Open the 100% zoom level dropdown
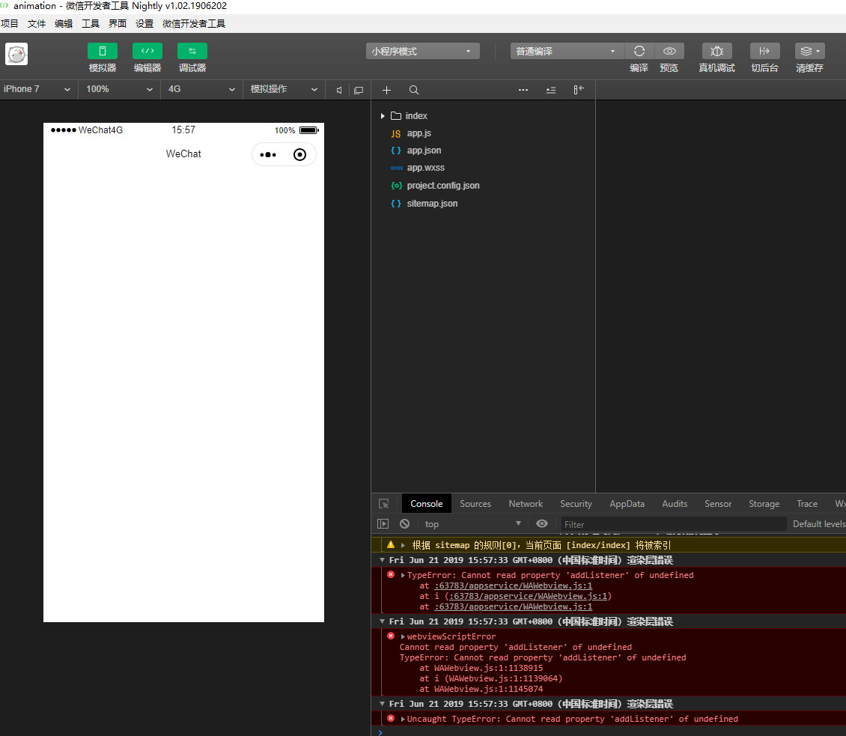This screenshot has height=736, width=846. 119,89
